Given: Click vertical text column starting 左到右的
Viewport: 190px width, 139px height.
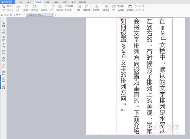Looking at the screenshot, I should pyautogui.click(x=149, y=76).
